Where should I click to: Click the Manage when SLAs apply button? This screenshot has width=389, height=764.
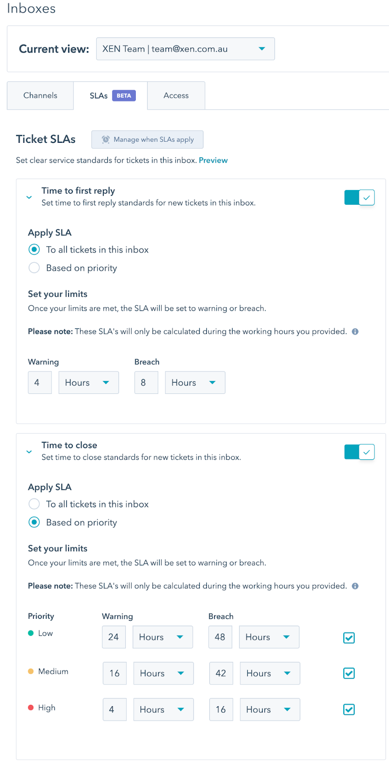click(x=147, y=139)
